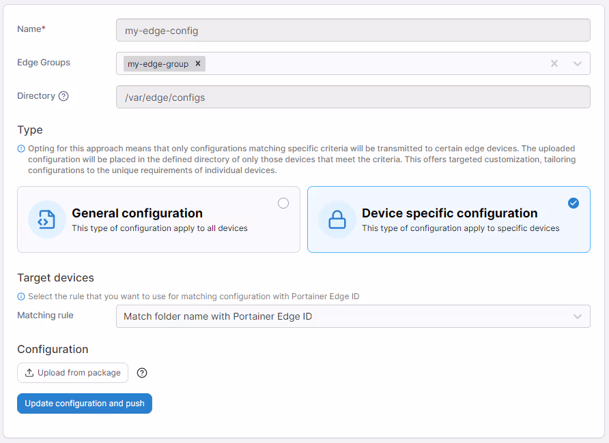Click the Edge Groups label

point(44,63)
